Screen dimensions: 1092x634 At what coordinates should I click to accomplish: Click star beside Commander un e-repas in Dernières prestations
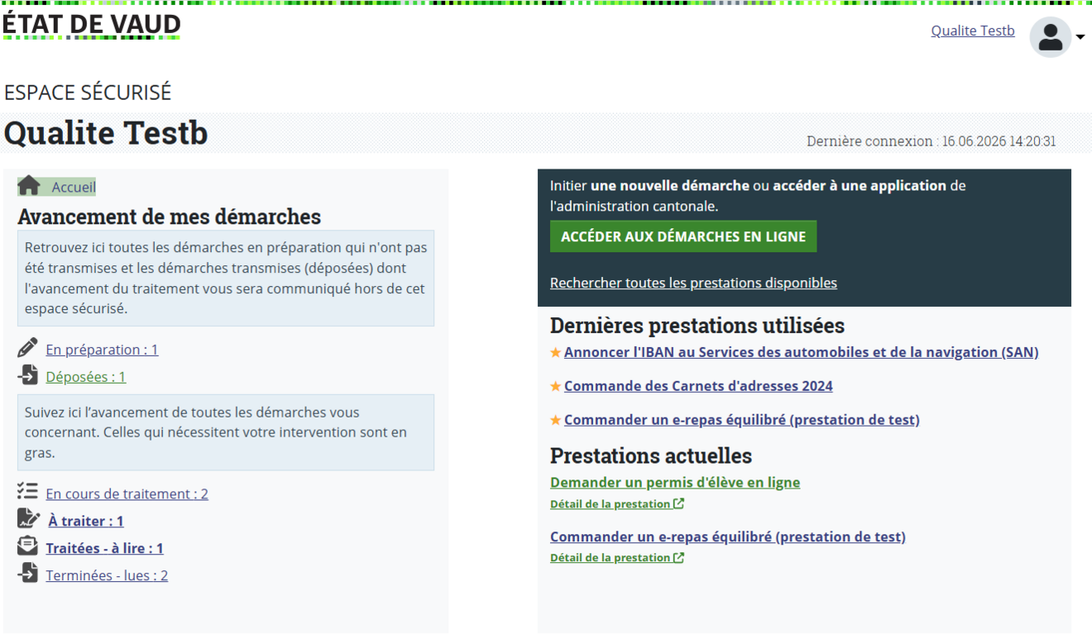[x=556, y=420]
